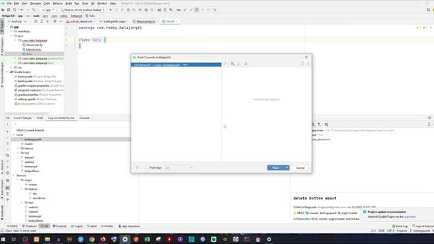434x244 pixels.
Task: Open the Pixel XL device selector dropdown
Action: click(83, 10)
